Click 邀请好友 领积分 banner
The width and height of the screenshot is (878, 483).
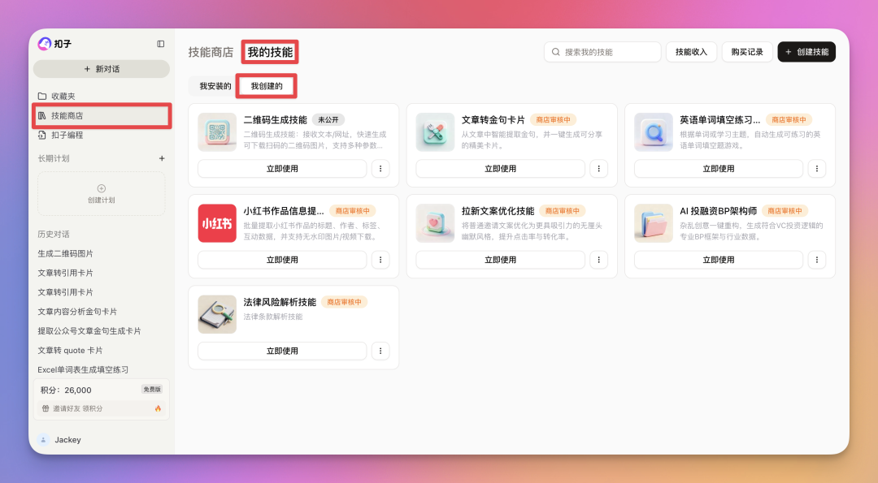(102, 408)
